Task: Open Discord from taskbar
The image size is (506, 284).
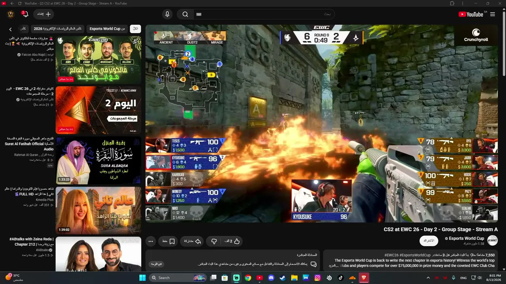Action: [x=271, y=278]
